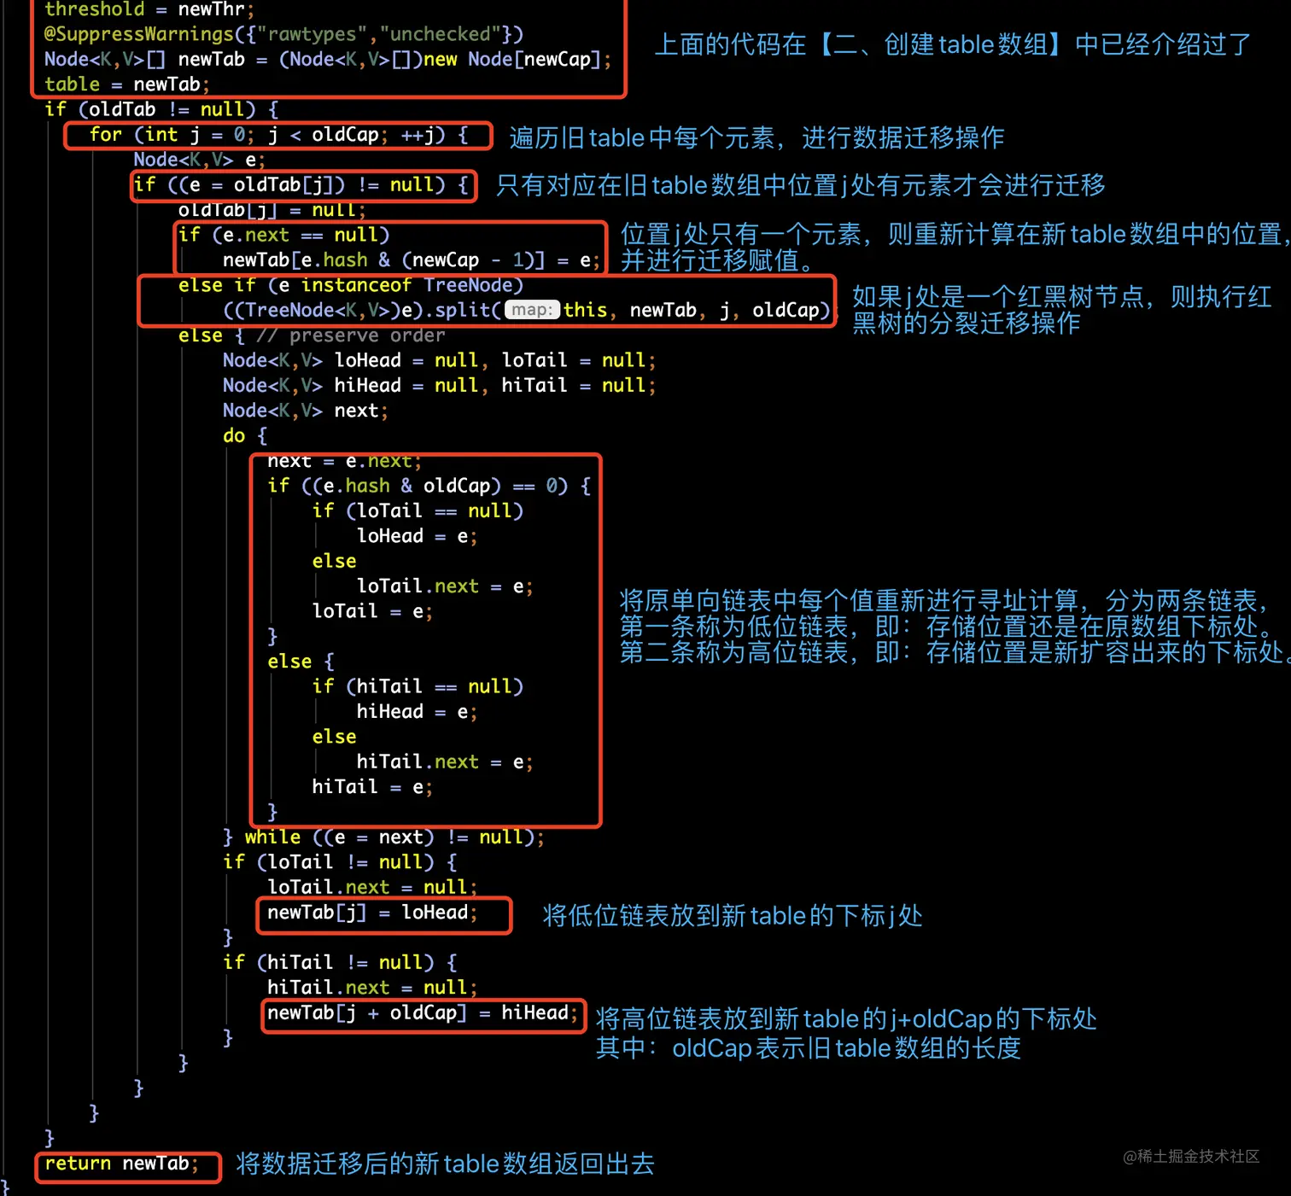This screenshot has height=1196, width=1291.
Task: Click the 'for (int j = 0; j < oldCap; ++j)' loop line
Action: (278, 134)
